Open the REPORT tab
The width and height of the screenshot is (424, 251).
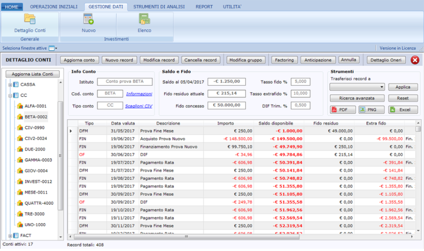point(204,7)
